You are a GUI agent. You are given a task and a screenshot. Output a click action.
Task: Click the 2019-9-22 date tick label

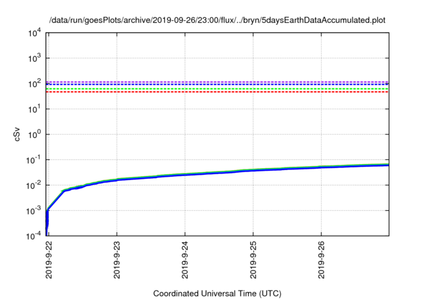click(x=49, y=260)
